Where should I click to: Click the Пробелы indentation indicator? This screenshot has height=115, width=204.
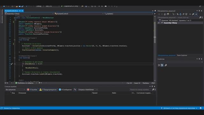coord(146,83)
